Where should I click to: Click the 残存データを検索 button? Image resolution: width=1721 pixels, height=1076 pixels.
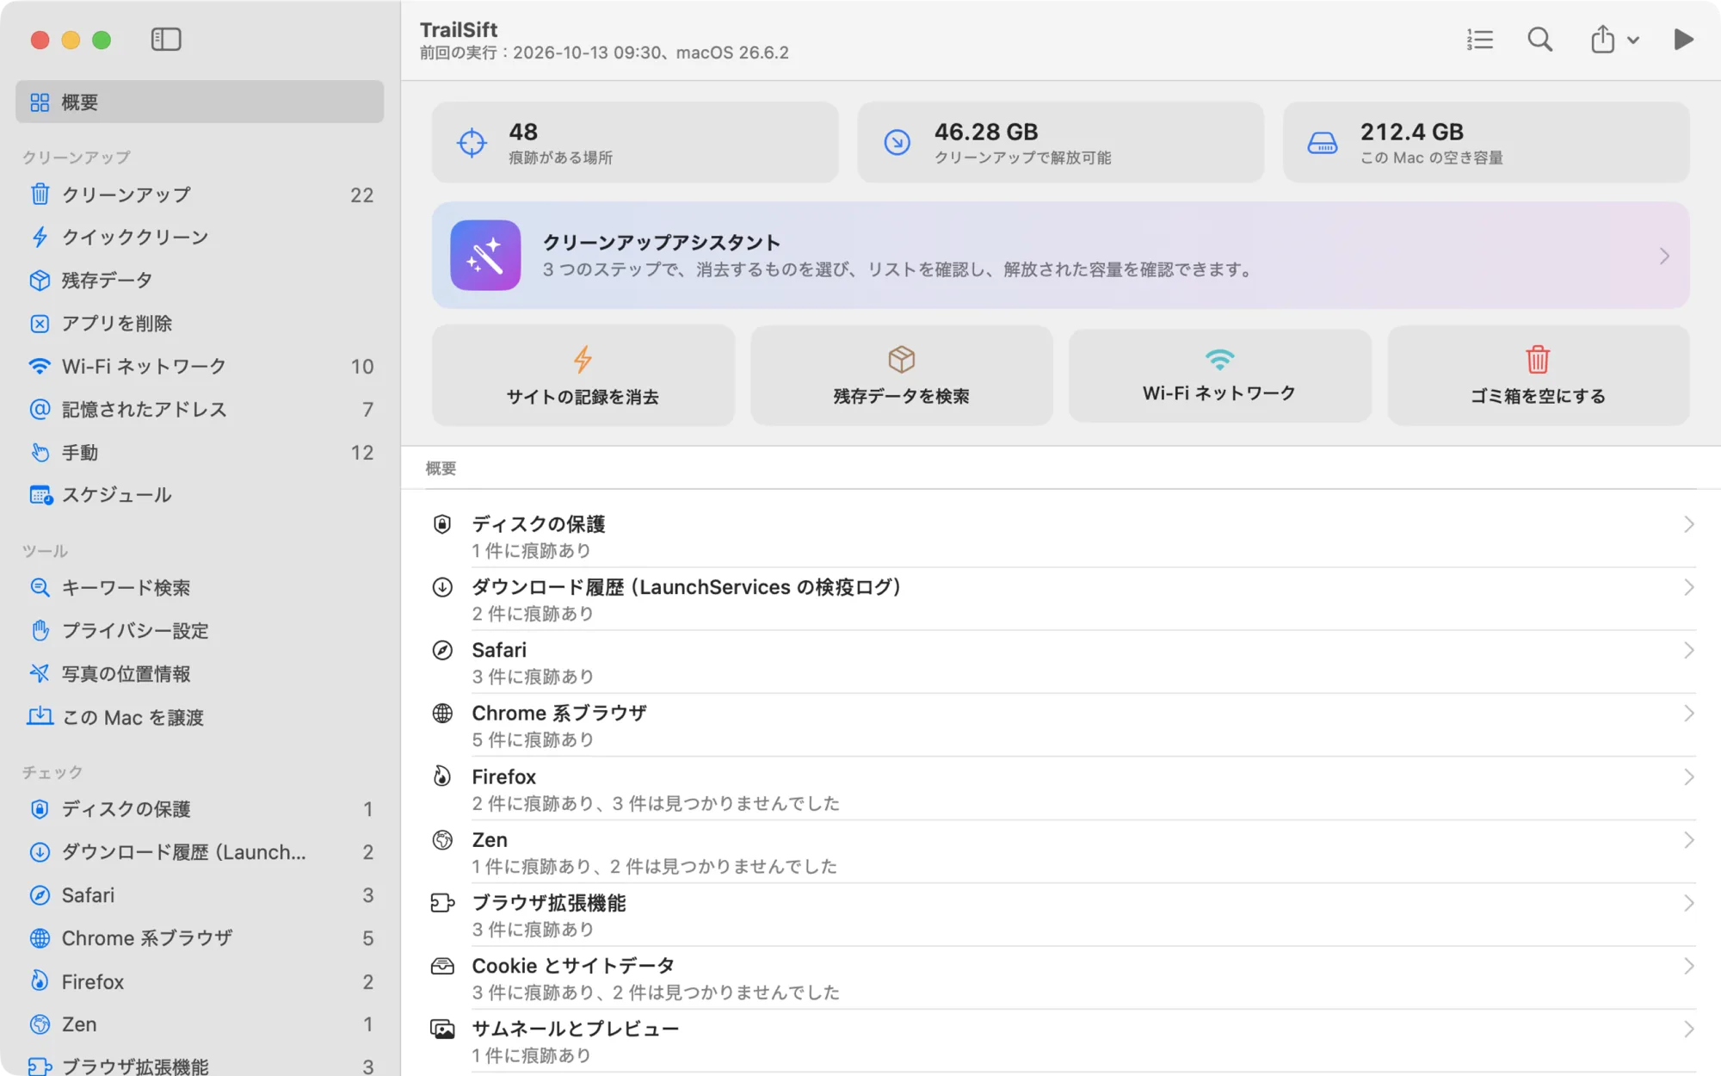(902, 375)
